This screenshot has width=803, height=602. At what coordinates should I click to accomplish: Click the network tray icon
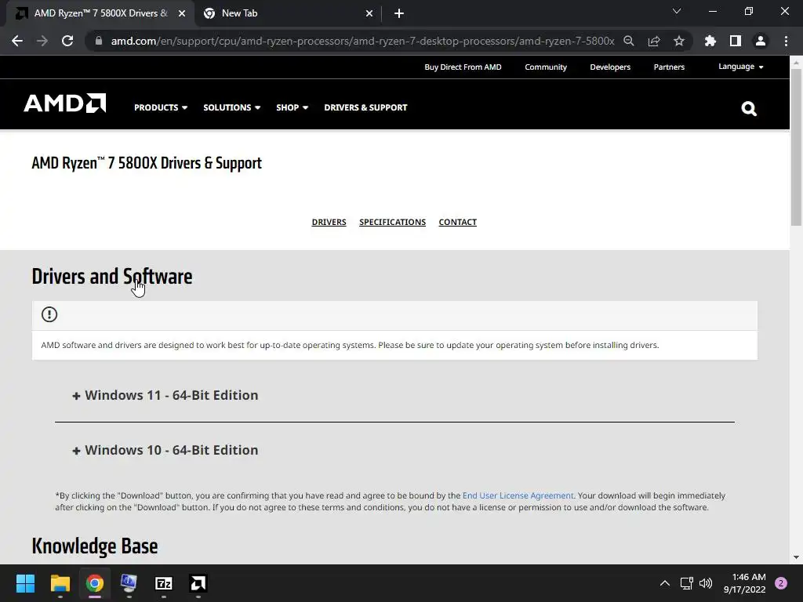click(x=686, y=583)
